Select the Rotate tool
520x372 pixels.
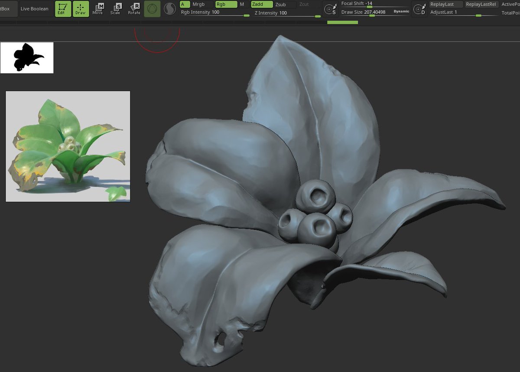134,9
